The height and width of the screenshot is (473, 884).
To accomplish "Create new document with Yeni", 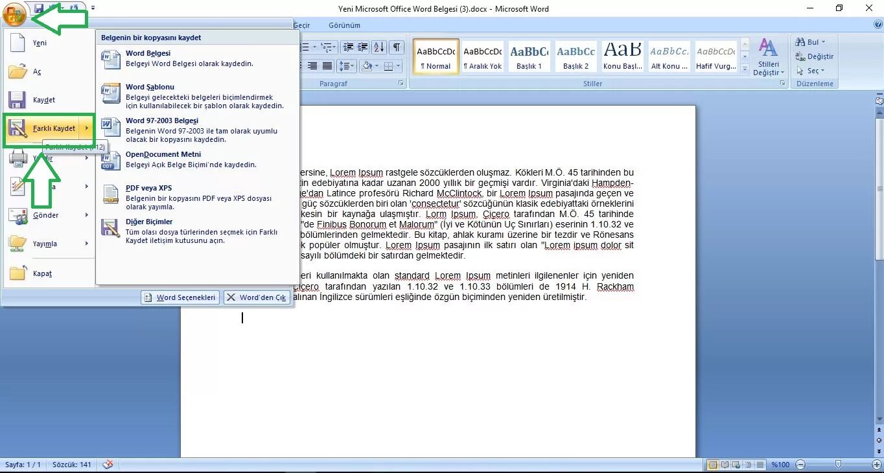I will [48, 43].
